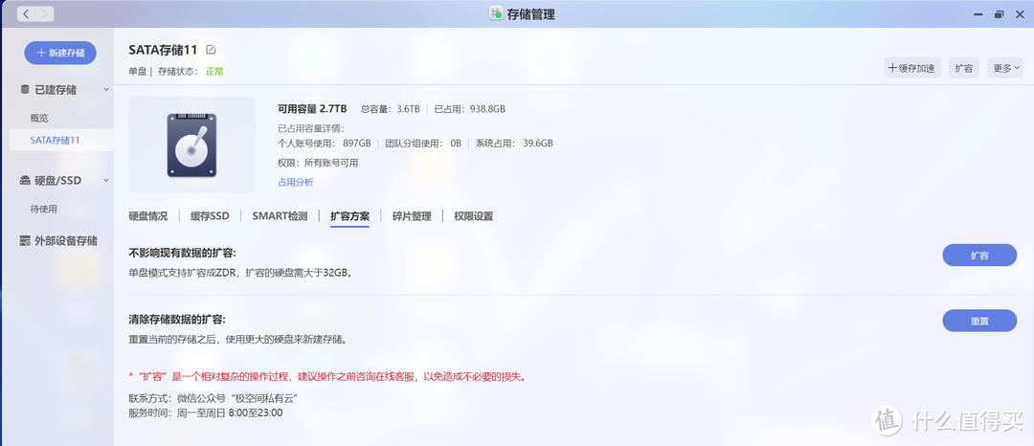Viewport: 1034px width, 446px height.
Task: Select the 扩容方案 tab
Action: (x=350, y=216)
